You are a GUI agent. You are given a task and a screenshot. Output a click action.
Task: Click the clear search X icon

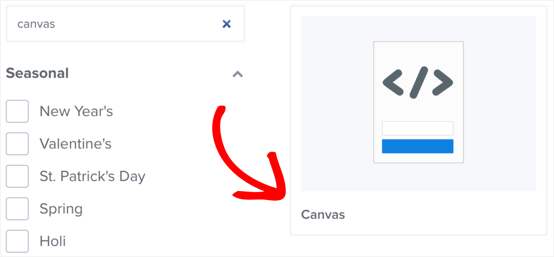226,24
